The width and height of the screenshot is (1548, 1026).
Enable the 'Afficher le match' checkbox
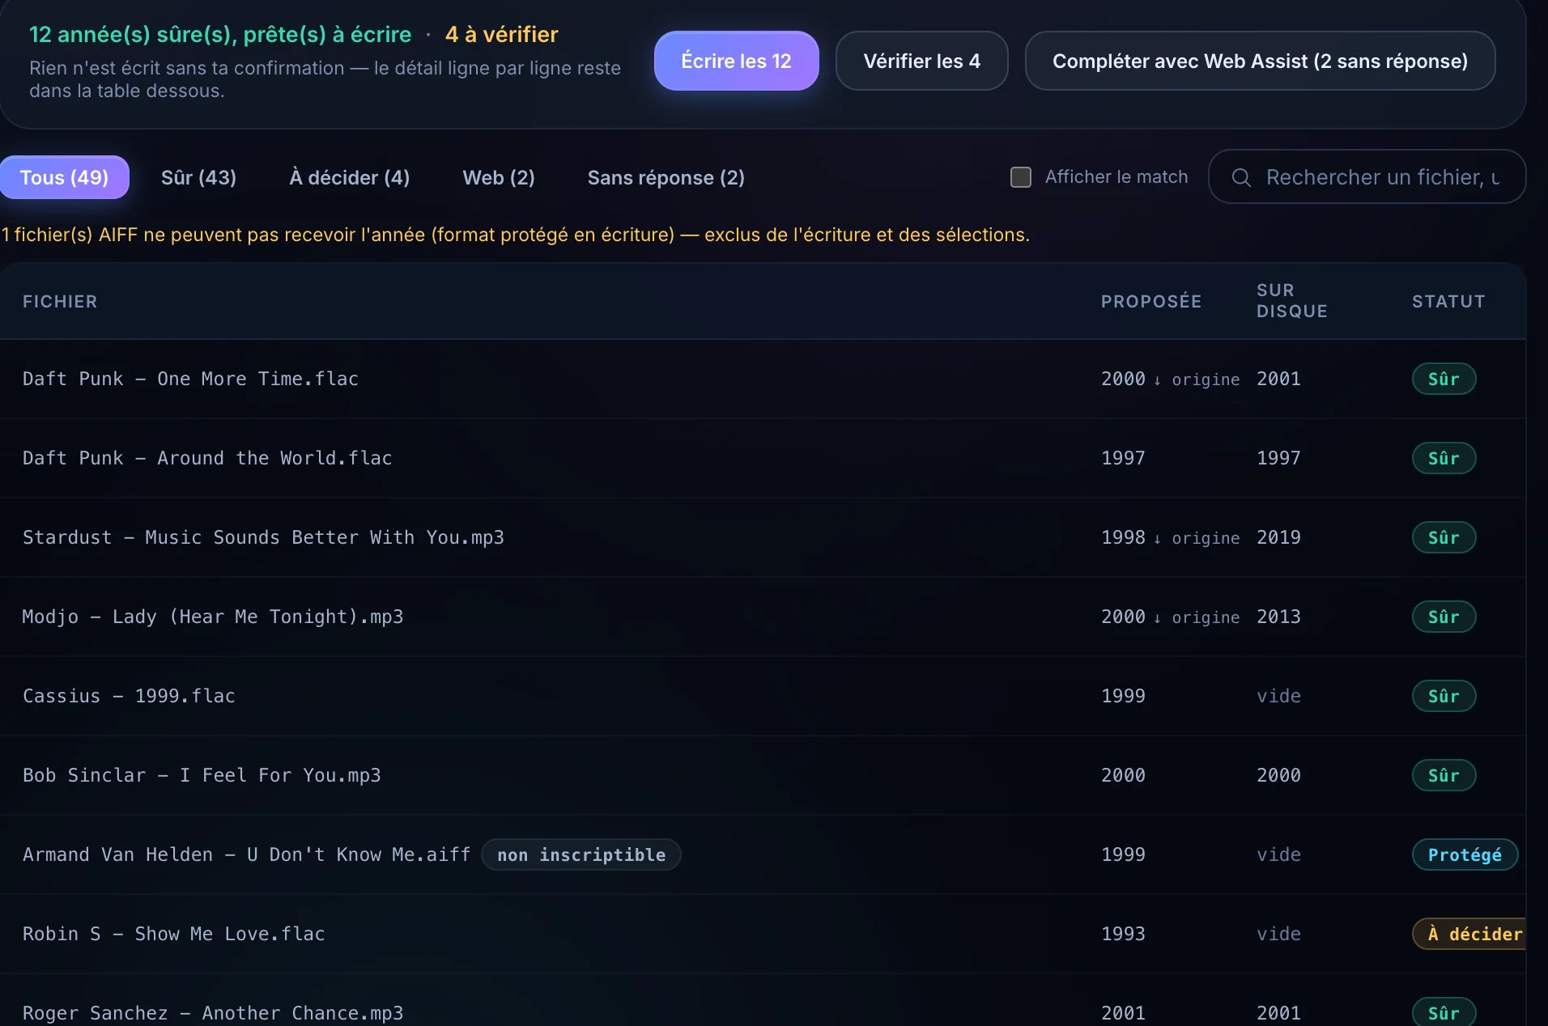point(1021,177)
